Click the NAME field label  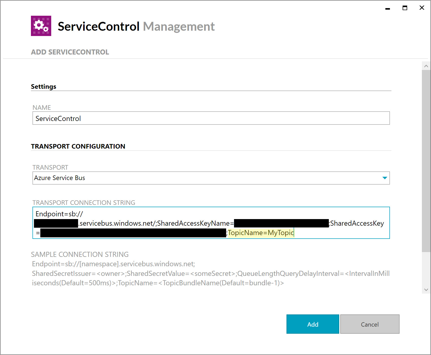(x=42, y=108)
